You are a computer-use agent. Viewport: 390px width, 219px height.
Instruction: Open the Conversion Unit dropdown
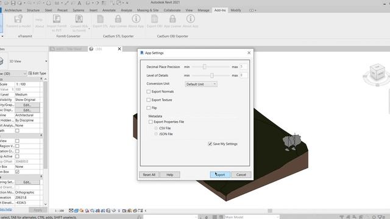[201, 84]
